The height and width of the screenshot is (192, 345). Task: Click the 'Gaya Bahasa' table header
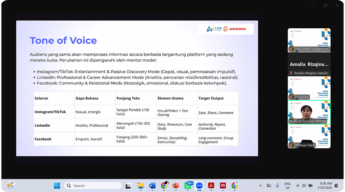pyautogui.click(x=87, y=98)
